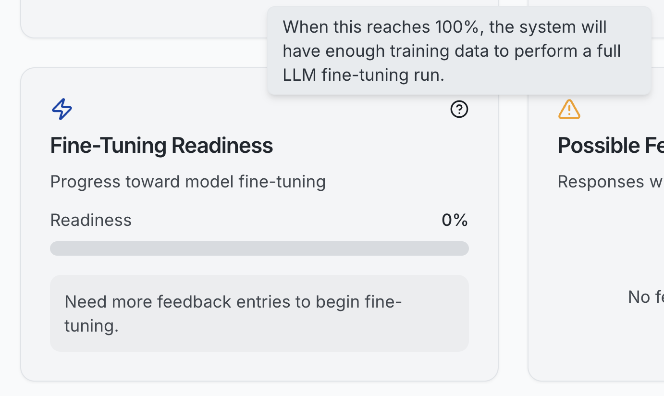Screen dimensions: 664x396
Task: Click the 0% readiness value
Action: tap(455, 220)
